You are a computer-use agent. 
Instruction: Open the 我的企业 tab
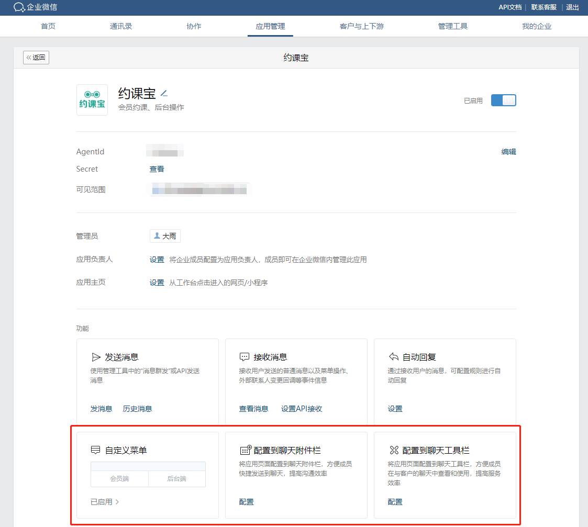[x=537, y=26]
